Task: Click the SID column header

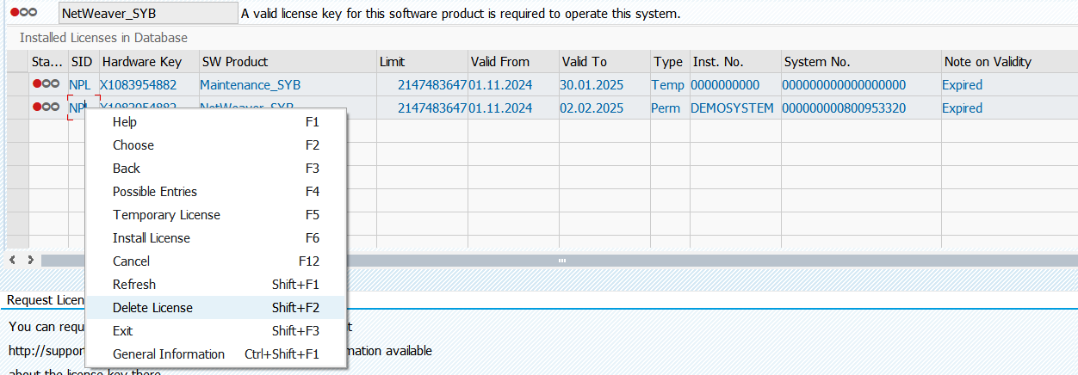Action: click(84, 62)
